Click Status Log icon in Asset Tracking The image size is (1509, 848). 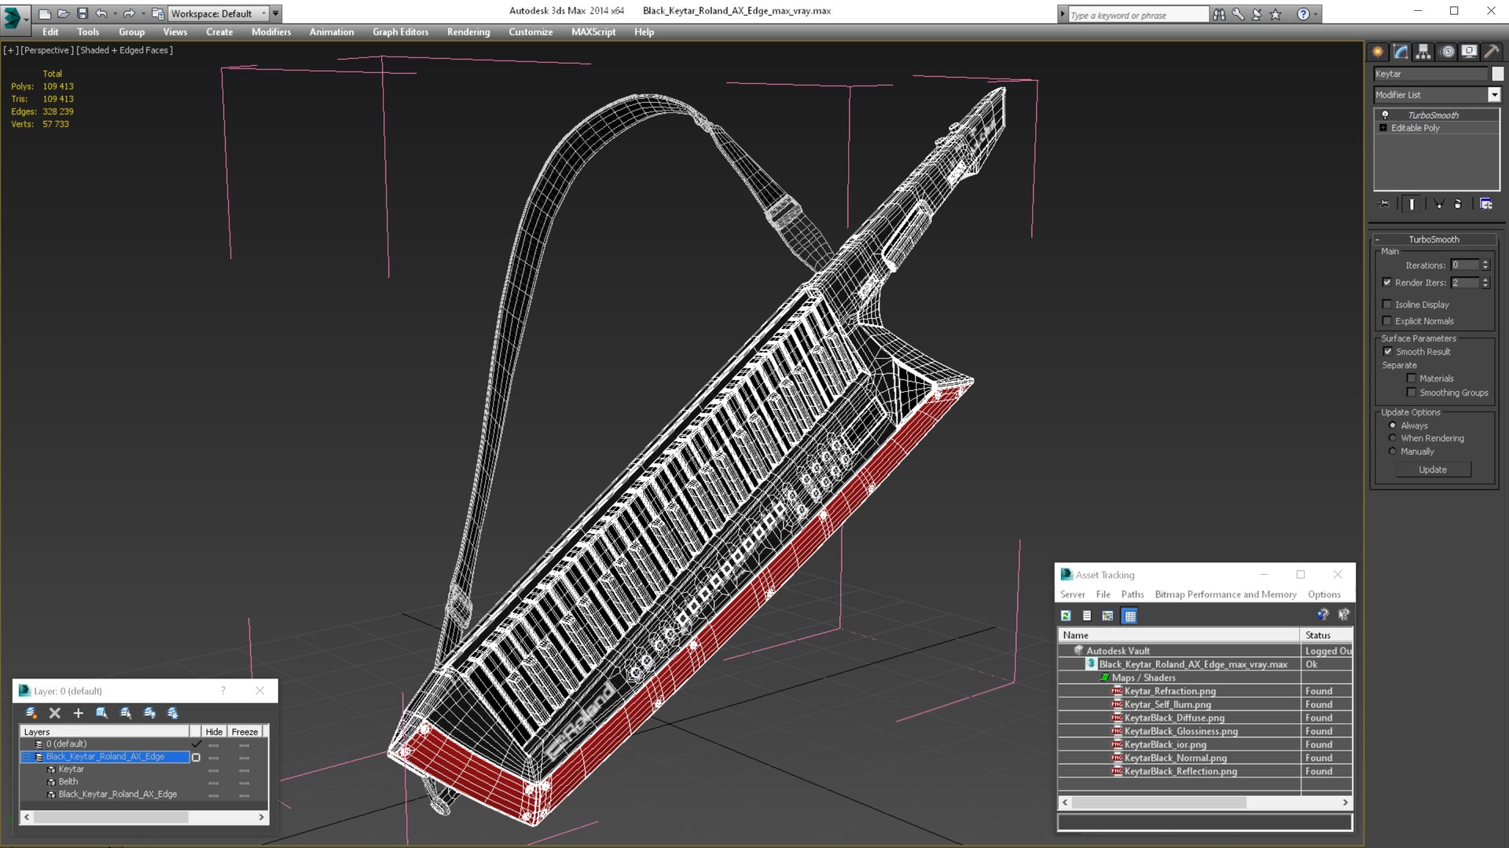click(1087, 616)
